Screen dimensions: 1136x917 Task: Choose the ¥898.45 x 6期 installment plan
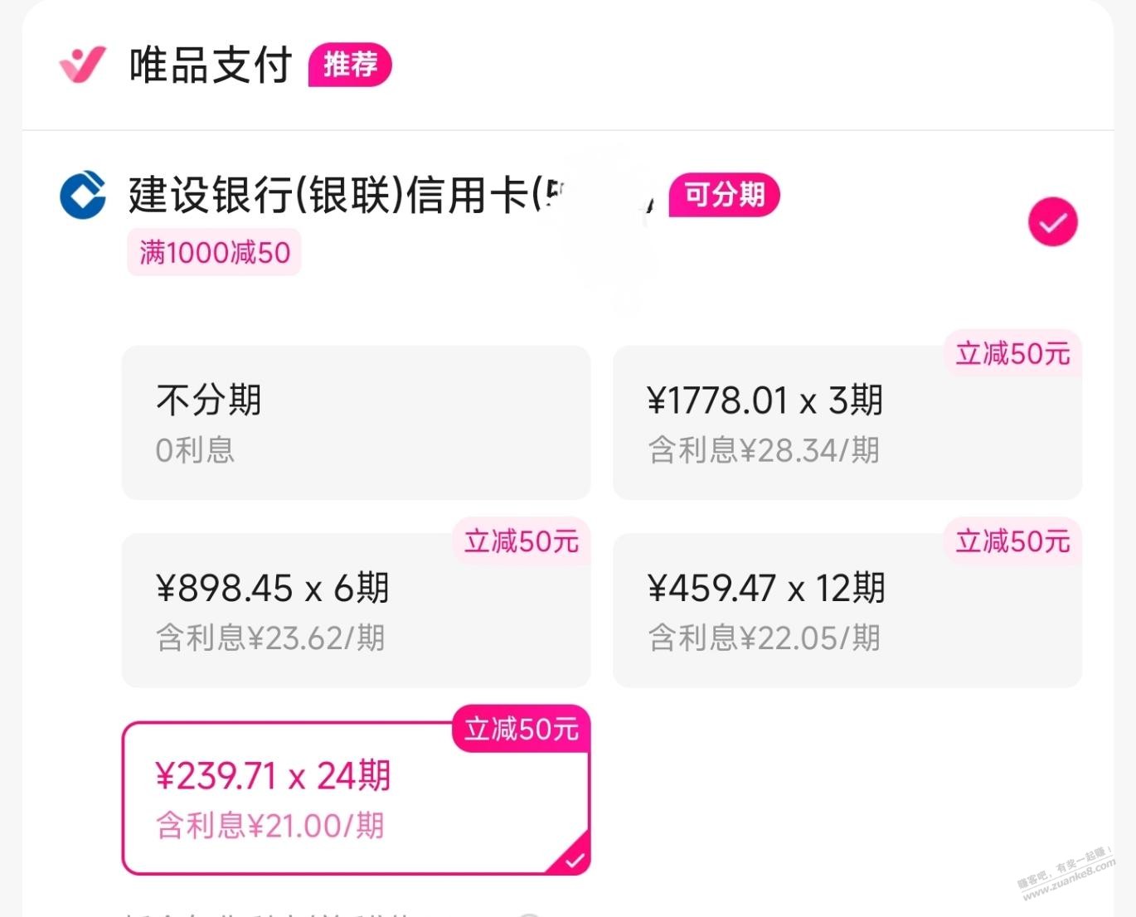pos(356,610)
